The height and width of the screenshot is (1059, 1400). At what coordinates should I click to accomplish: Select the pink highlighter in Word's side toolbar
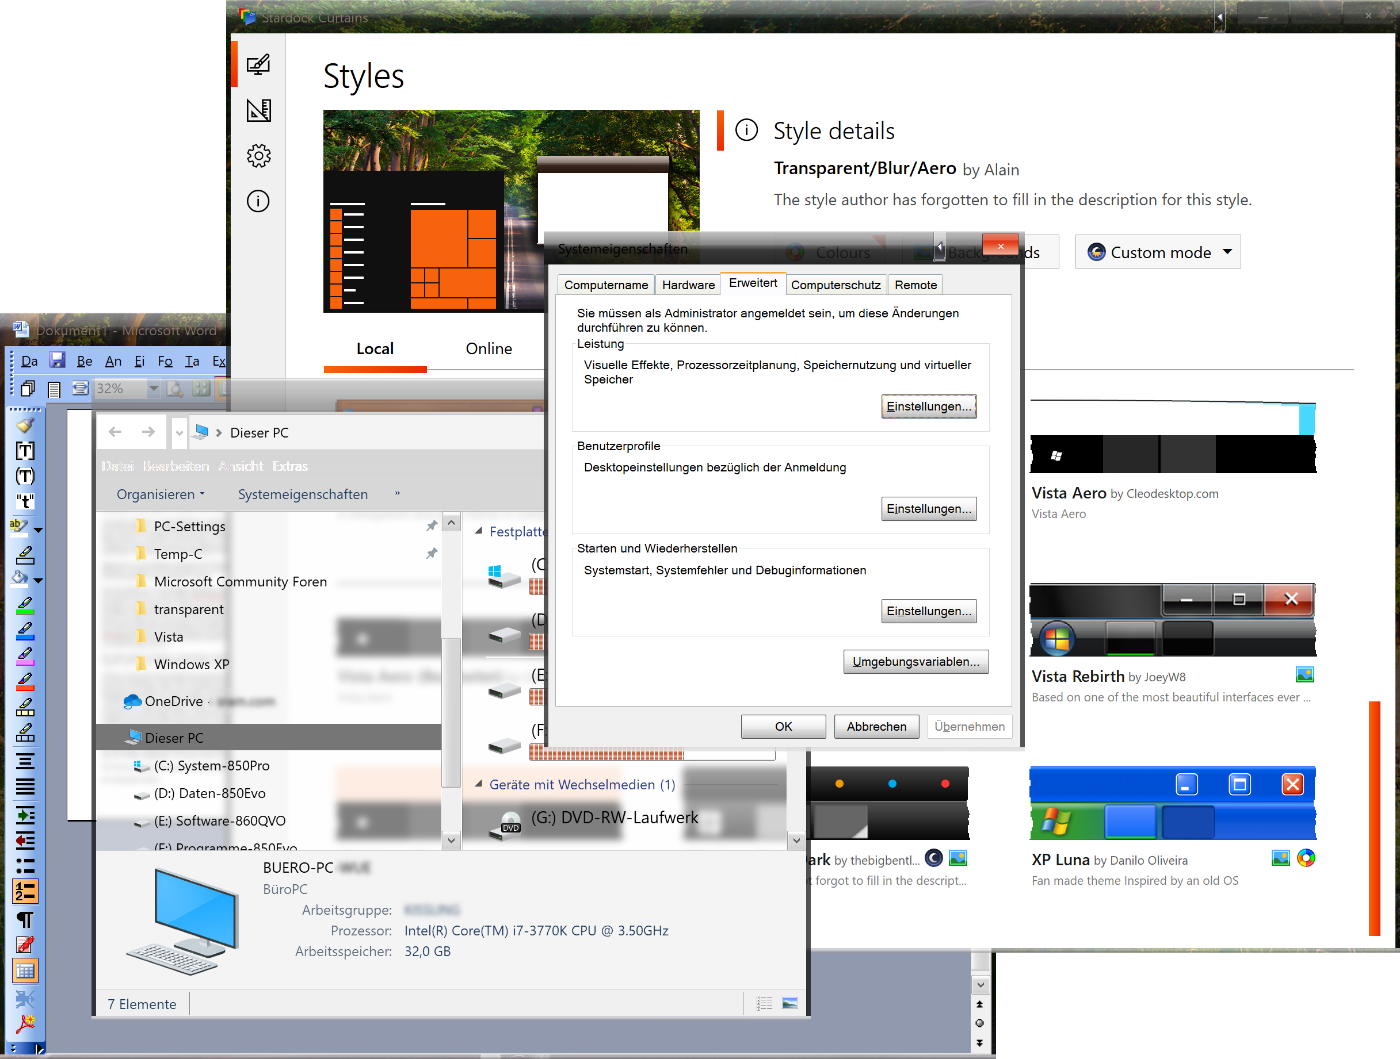(x=25, y=657)
